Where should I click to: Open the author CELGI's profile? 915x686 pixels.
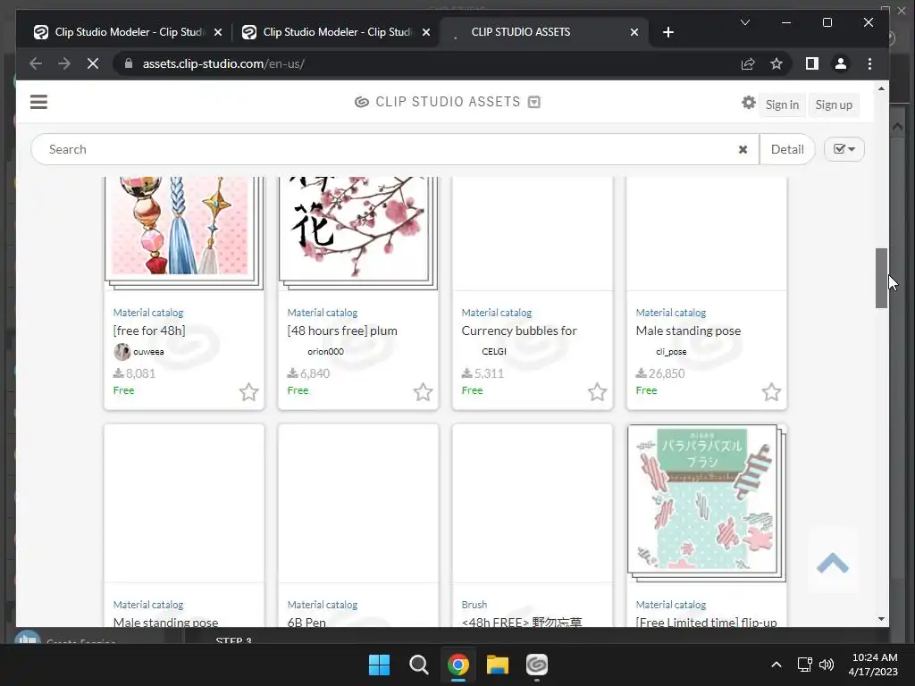[x=494, y=352]
